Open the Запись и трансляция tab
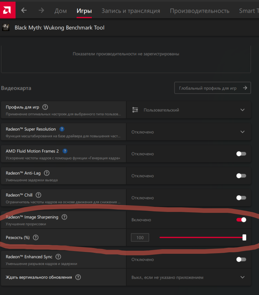Image resolution: width=259 pixels, height=295 pixels. coord(131,11)
